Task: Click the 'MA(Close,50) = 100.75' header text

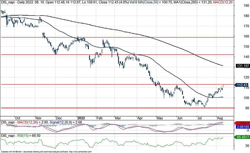Action: click(155, 2)
